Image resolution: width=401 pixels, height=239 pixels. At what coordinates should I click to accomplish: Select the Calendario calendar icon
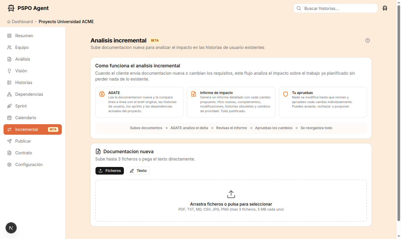pyautogui.click(x=9, y=117)
